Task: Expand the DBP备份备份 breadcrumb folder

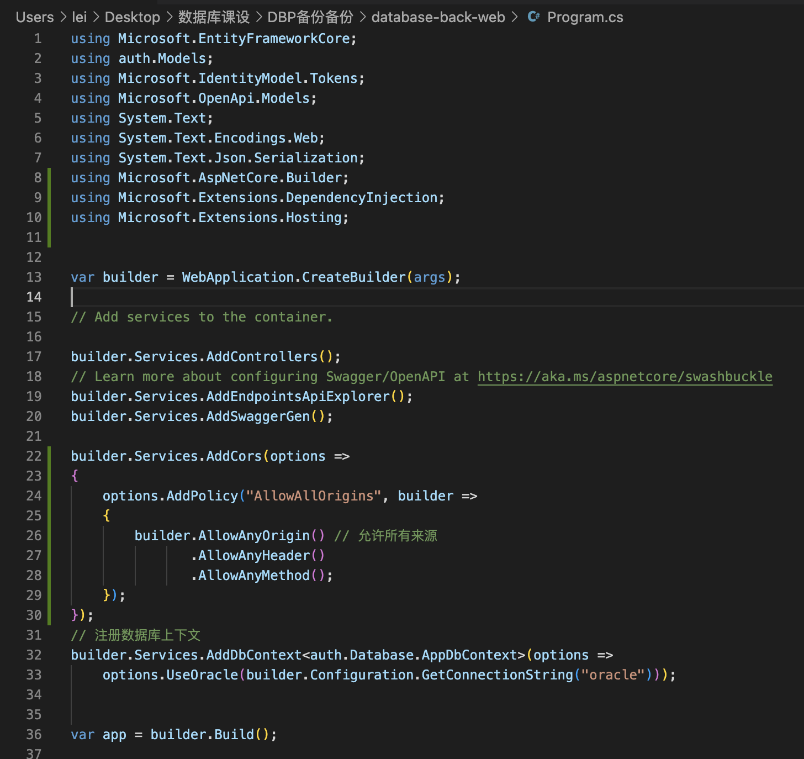Action: [310, 17]
